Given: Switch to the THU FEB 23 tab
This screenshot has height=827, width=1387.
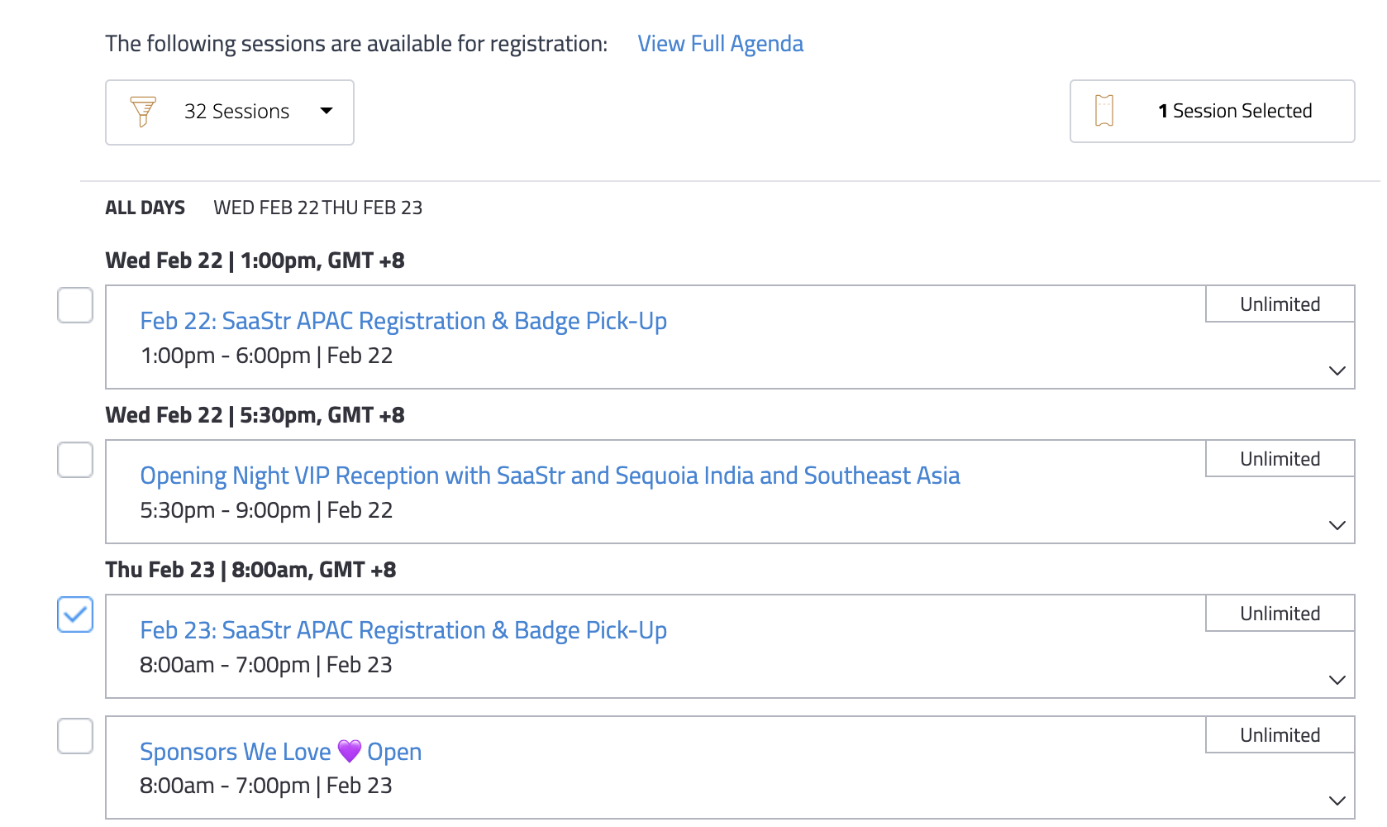Looking at the screenshot, I should (x=373, y=208).
